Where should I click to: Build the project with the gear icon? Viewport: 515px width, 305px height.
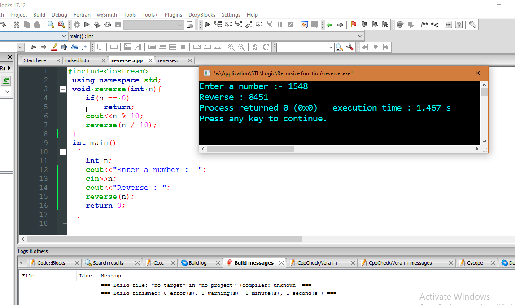(x=77, y=25)
